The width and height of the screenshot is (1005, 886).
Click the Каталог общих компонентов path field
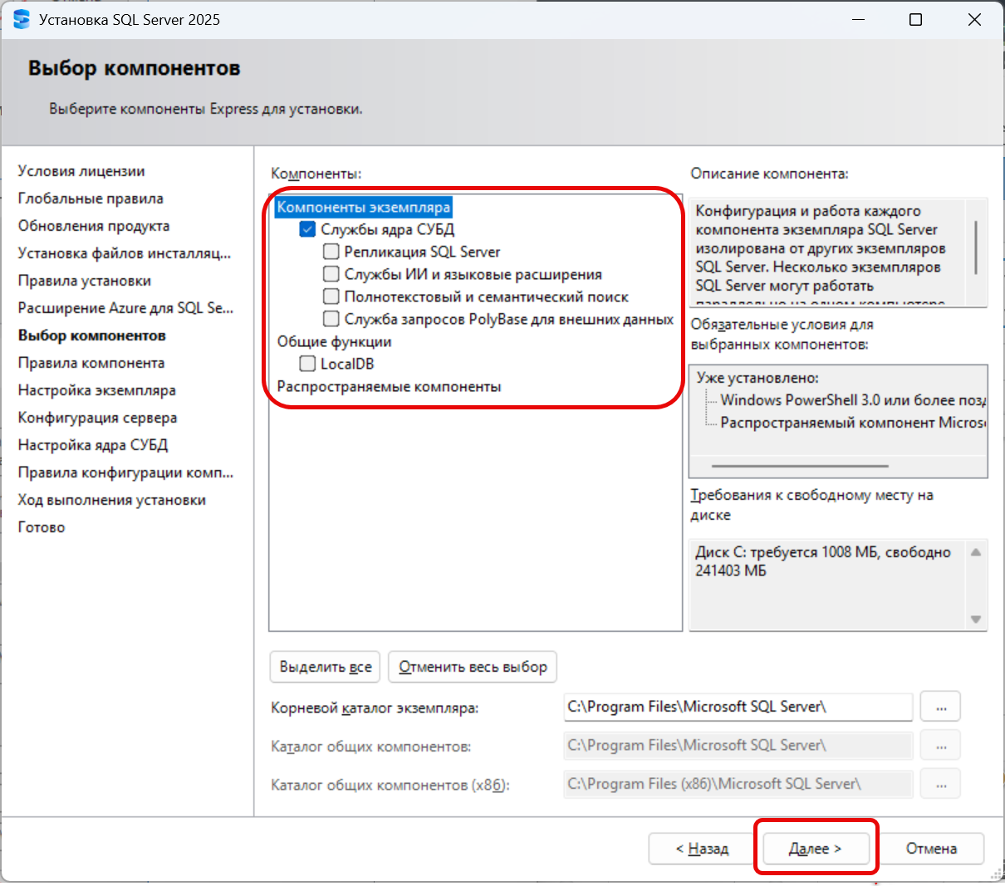pos(738,746)
